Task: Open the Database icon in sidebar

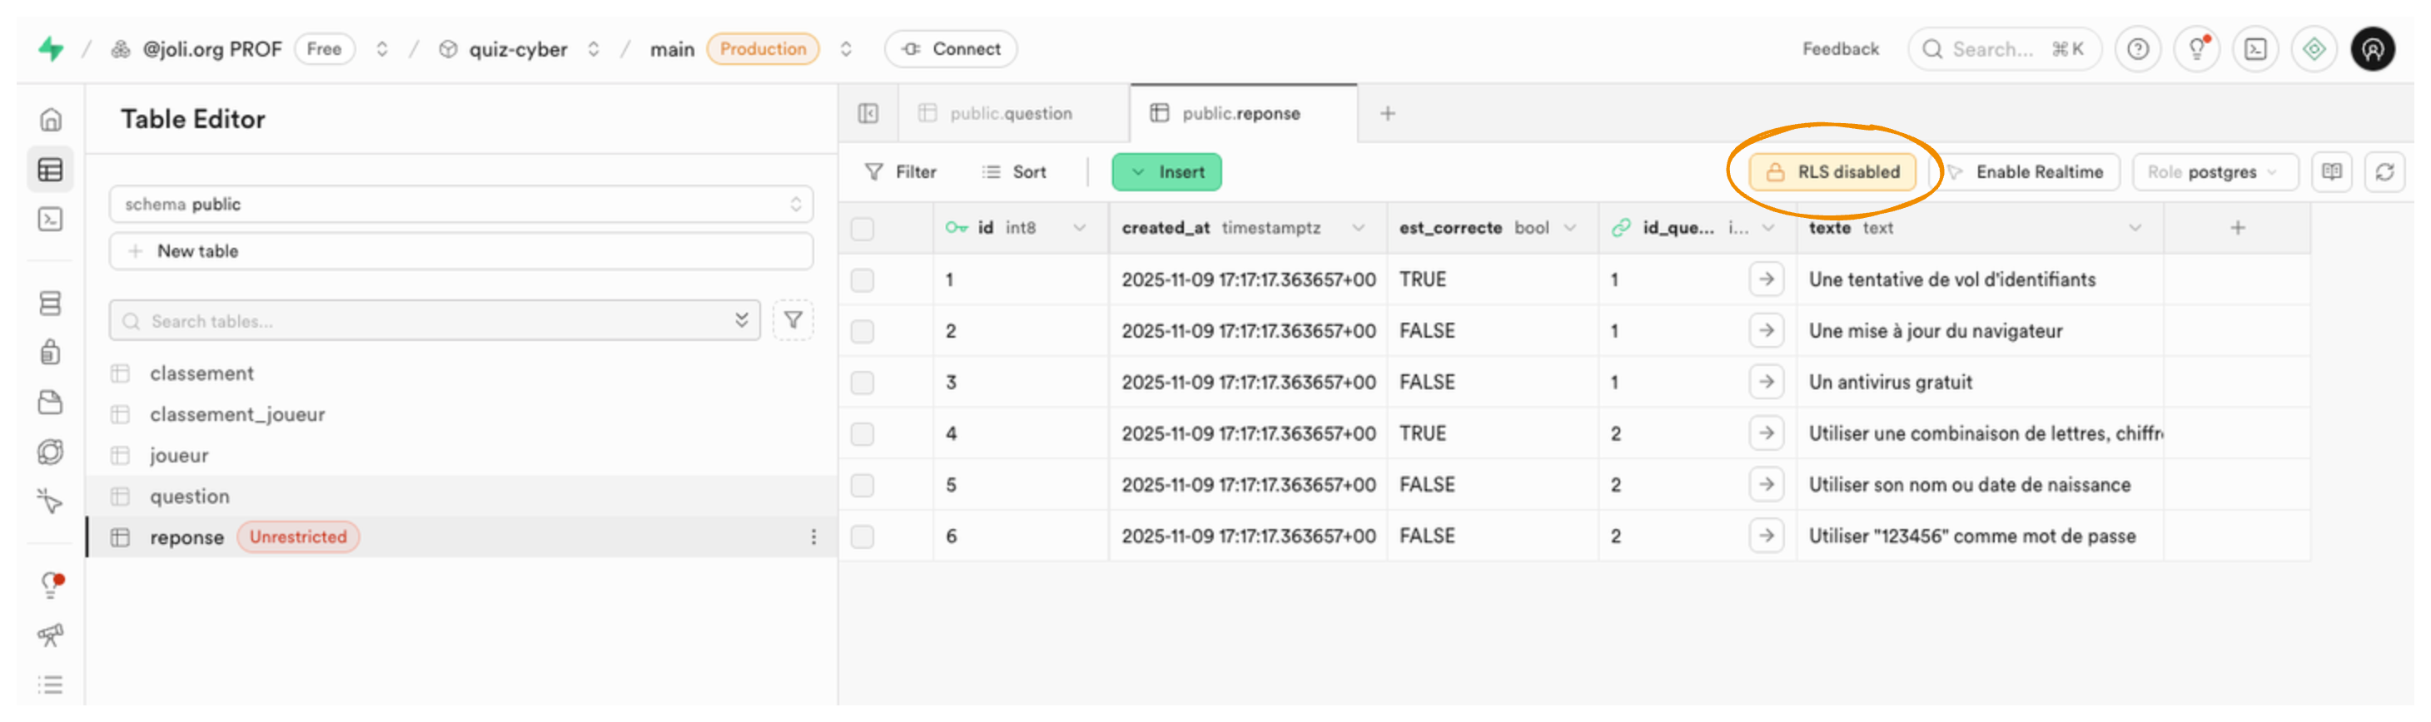Action: [50, 303]
